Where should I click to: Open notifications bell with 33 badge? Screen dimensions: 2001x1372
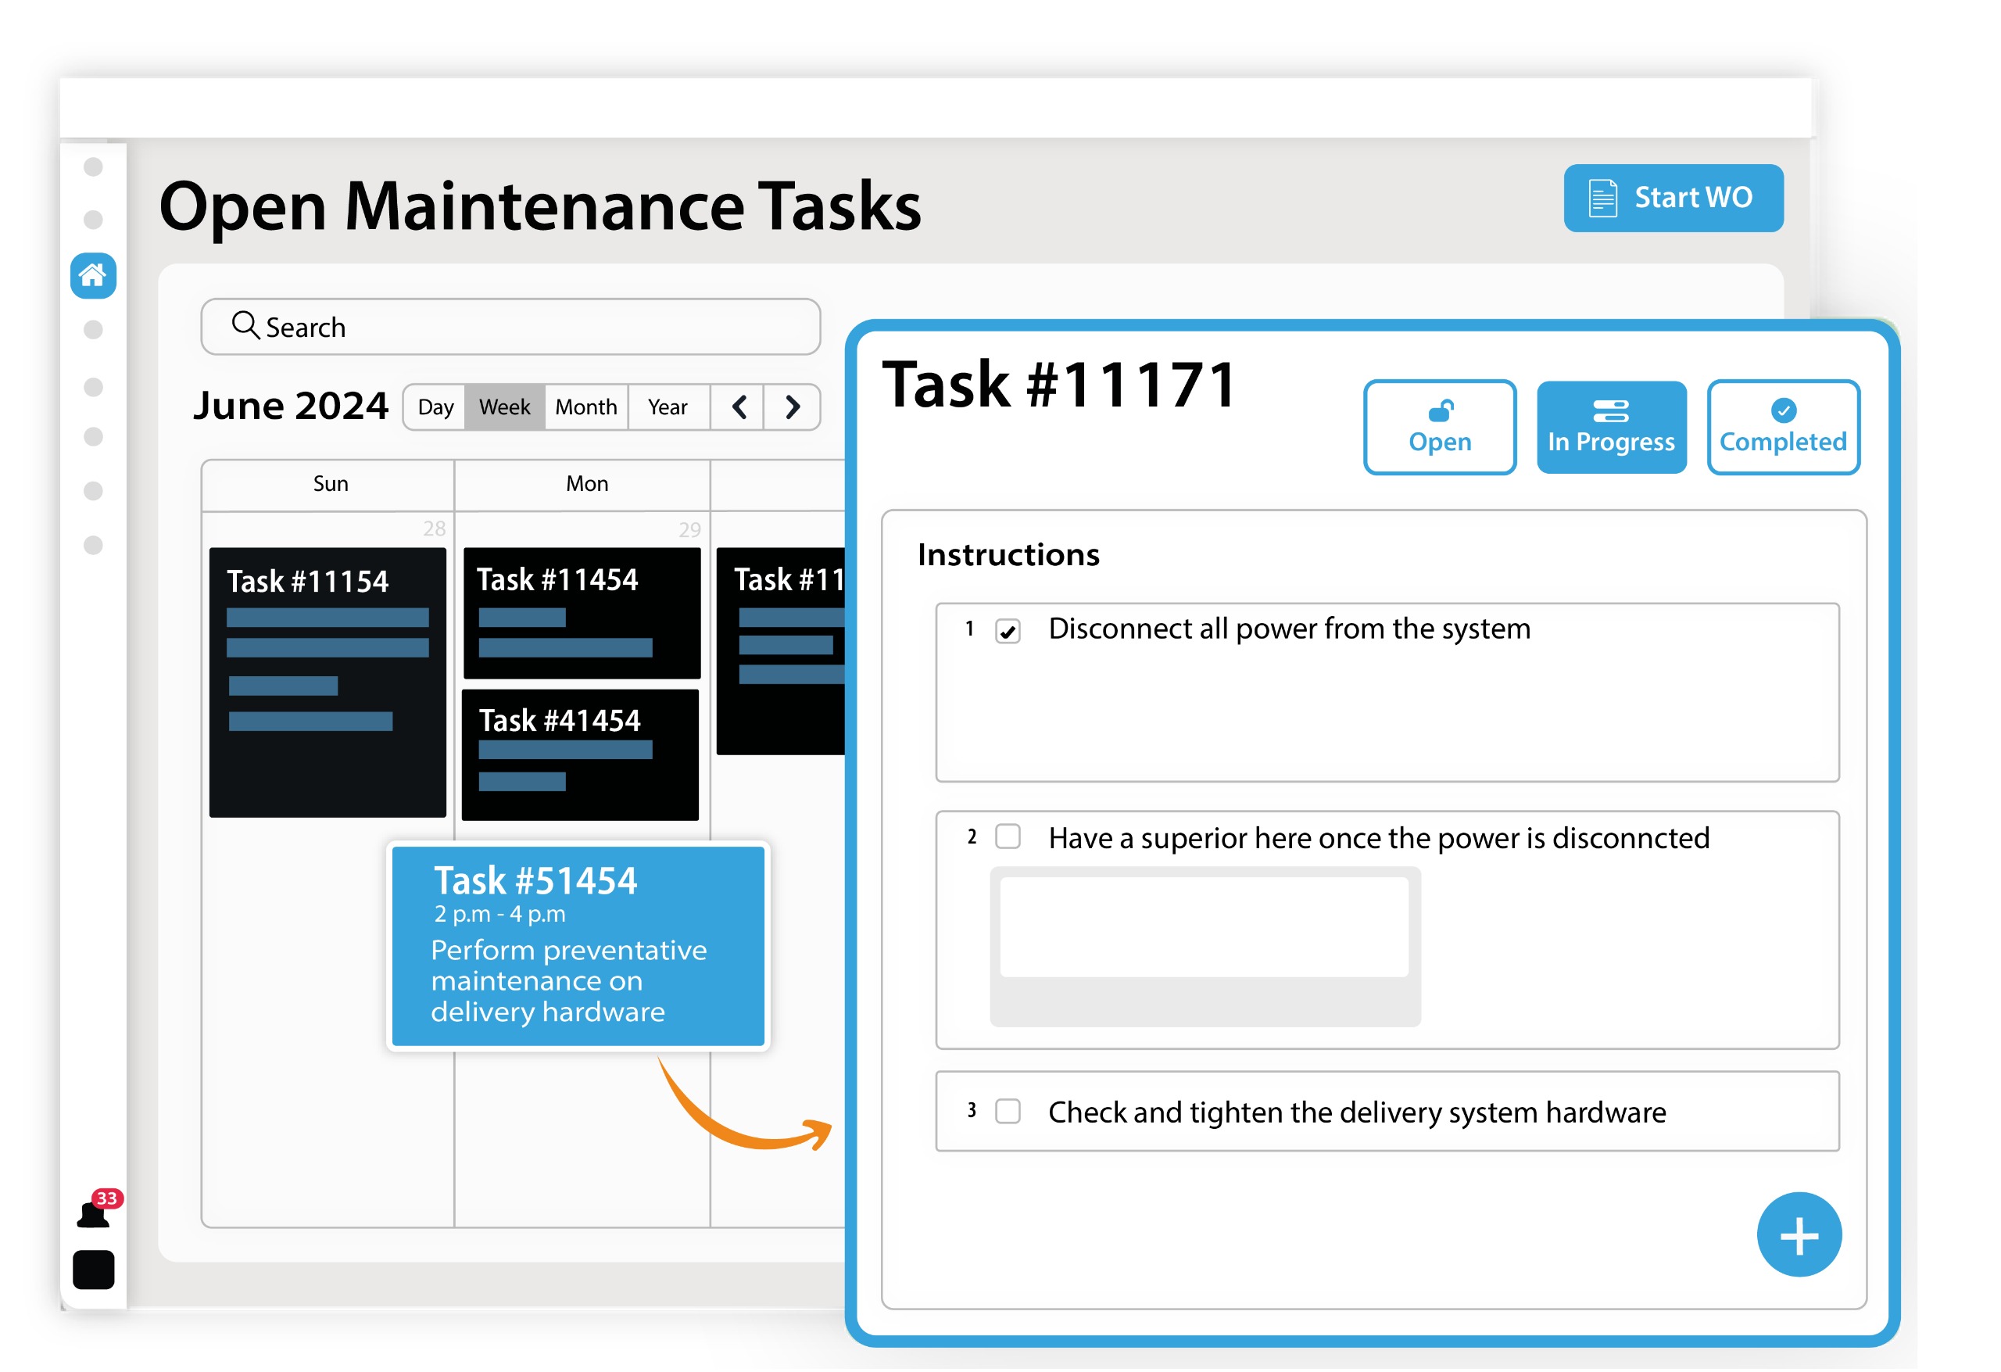(x=95, y=1215)
